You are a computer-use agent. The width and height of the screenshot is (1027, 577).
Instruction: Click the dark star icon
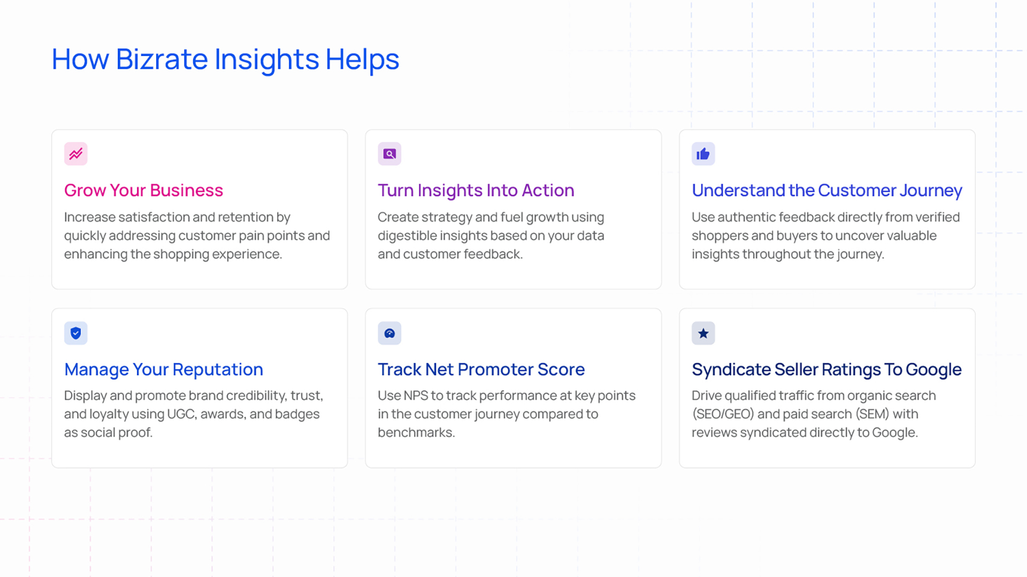(x=703, y=333)
